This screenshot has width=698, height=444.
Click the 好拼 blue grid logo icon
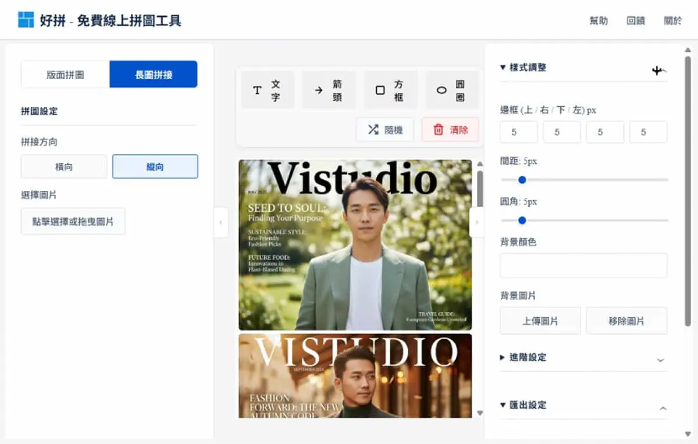click(26, 20)
